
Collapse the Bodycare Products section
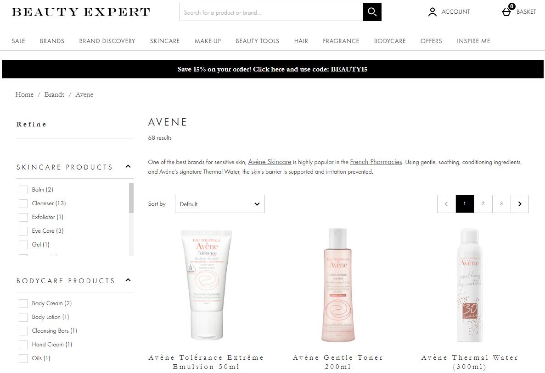(x=128, y=280)
